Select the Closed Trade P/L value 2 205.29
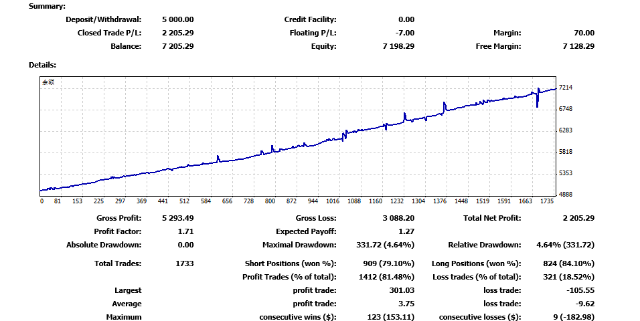This screenshot has width=640, height=321. point(178,33)
